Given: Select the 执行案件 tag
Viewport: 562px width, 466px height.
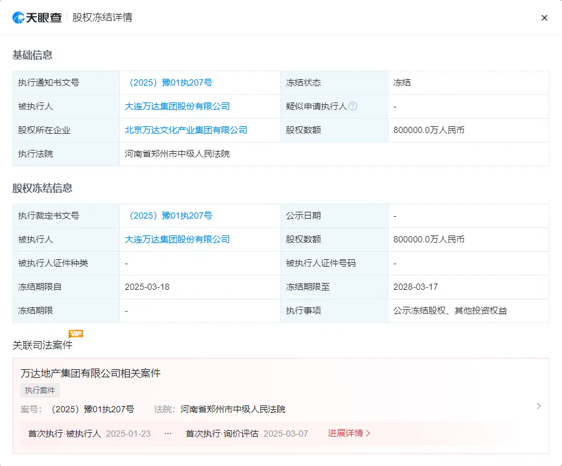Looking at the screenshot, I should tap(39, 390).
